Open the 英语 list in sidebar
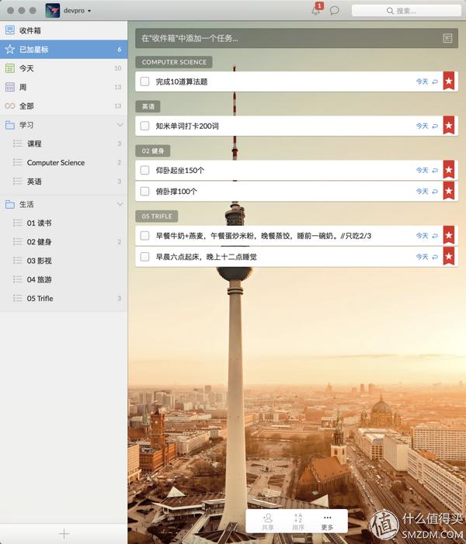Screen dimensions: 466x544 pyautogui.click(x=64, y=182)
